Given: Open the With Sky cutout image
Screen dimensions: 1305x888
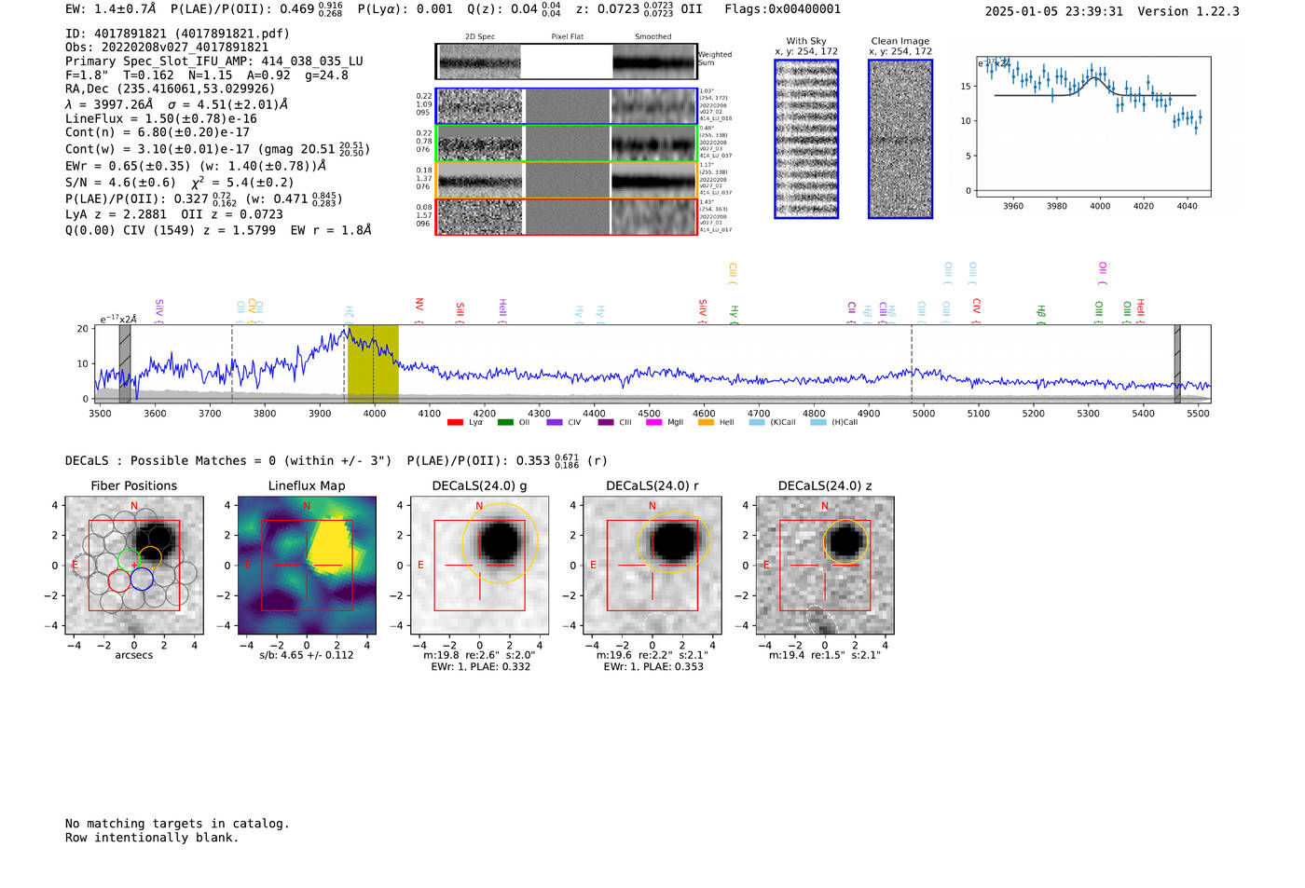Looking at the screenshot, I should [x=806, y=139].
